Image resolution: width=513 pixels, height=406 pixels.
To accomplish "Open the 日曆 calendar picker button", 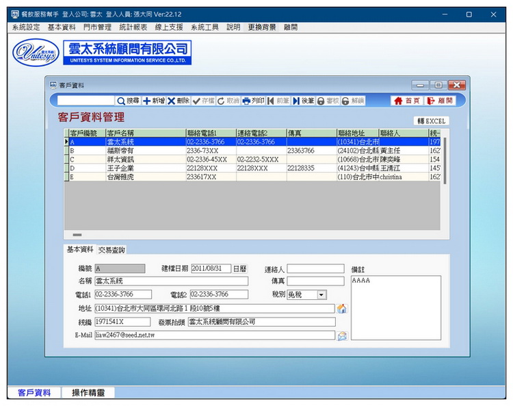I will click(x=239, y=269).
